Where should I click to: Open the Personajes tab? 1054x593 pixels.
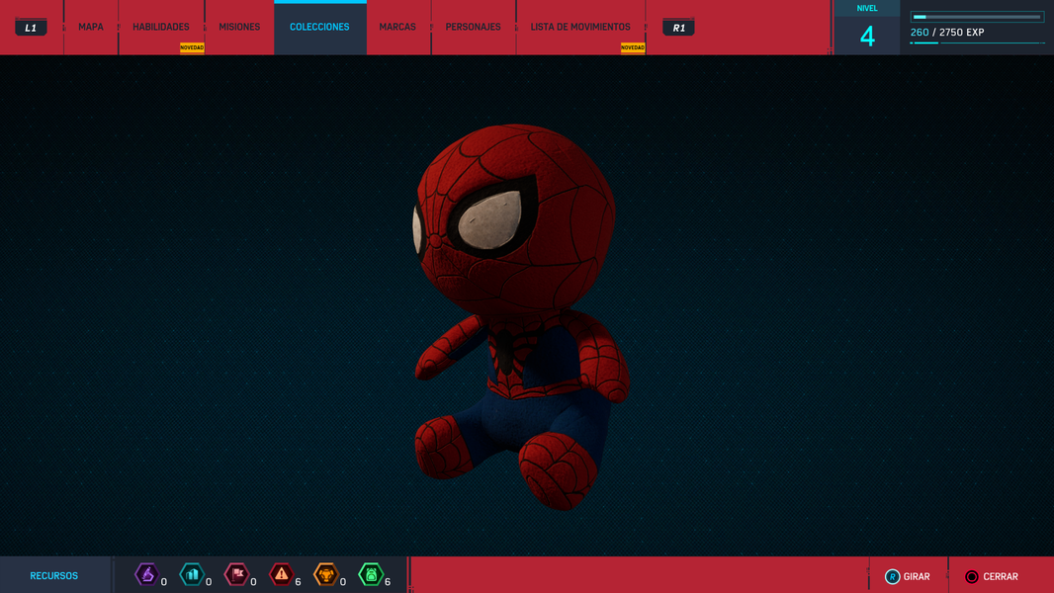click(474, 27)
